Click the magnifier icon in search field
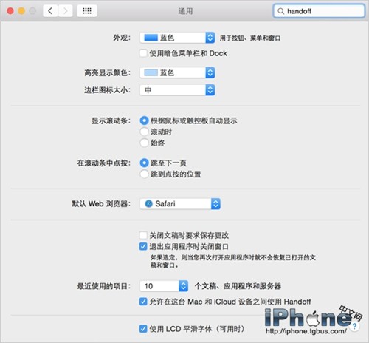 pyautogui.click(x=280, y=11)
